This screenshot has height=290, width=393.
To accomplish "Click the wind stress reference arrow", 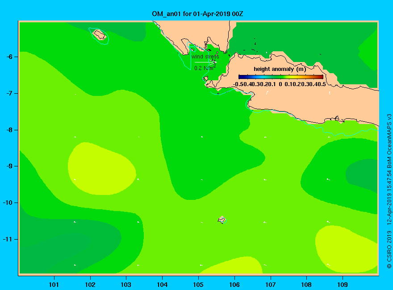I will pyautogui.click(x=205, y=62).
